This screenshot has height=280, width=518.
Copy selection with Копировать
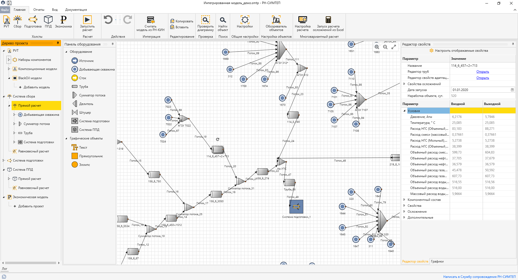pyautogui.click(x=182, y=21)
